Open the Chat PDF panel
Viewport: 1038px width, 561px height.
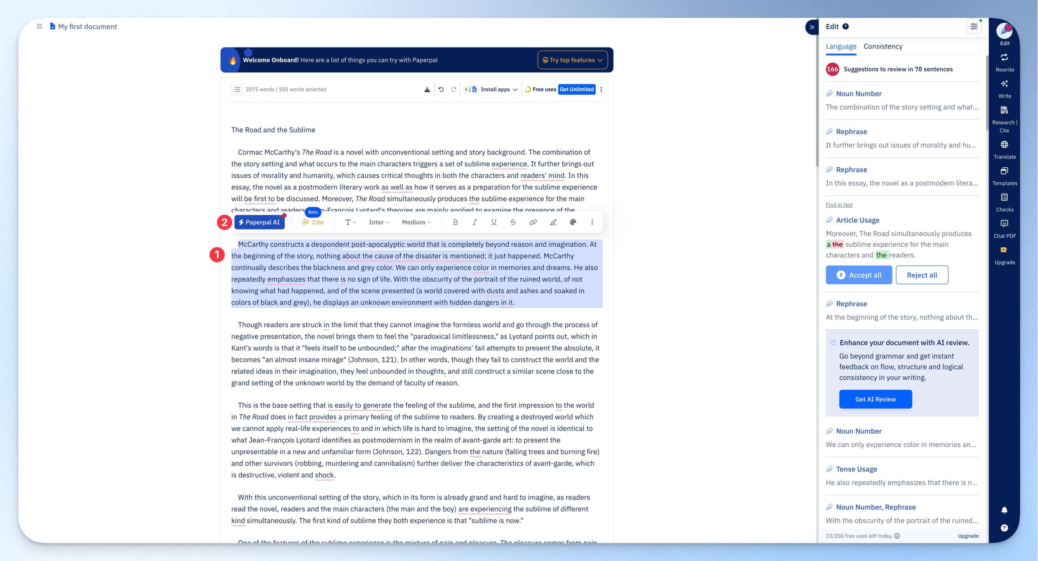pos(1004,228)
